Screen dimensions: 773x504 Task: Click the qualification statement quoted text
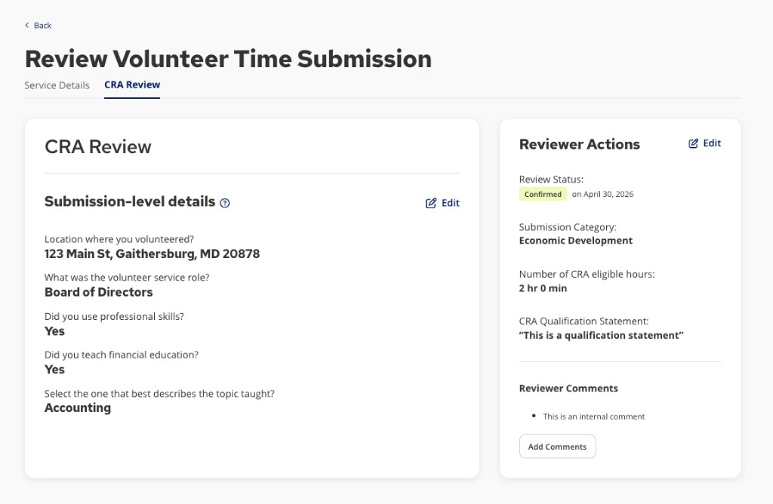coord(601,335)
